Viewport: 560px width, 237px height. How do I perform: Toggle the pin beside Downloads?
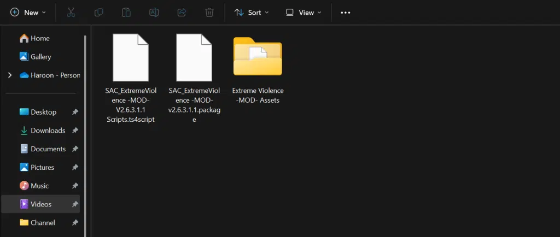pyautogui.click(x=75, y=131)
